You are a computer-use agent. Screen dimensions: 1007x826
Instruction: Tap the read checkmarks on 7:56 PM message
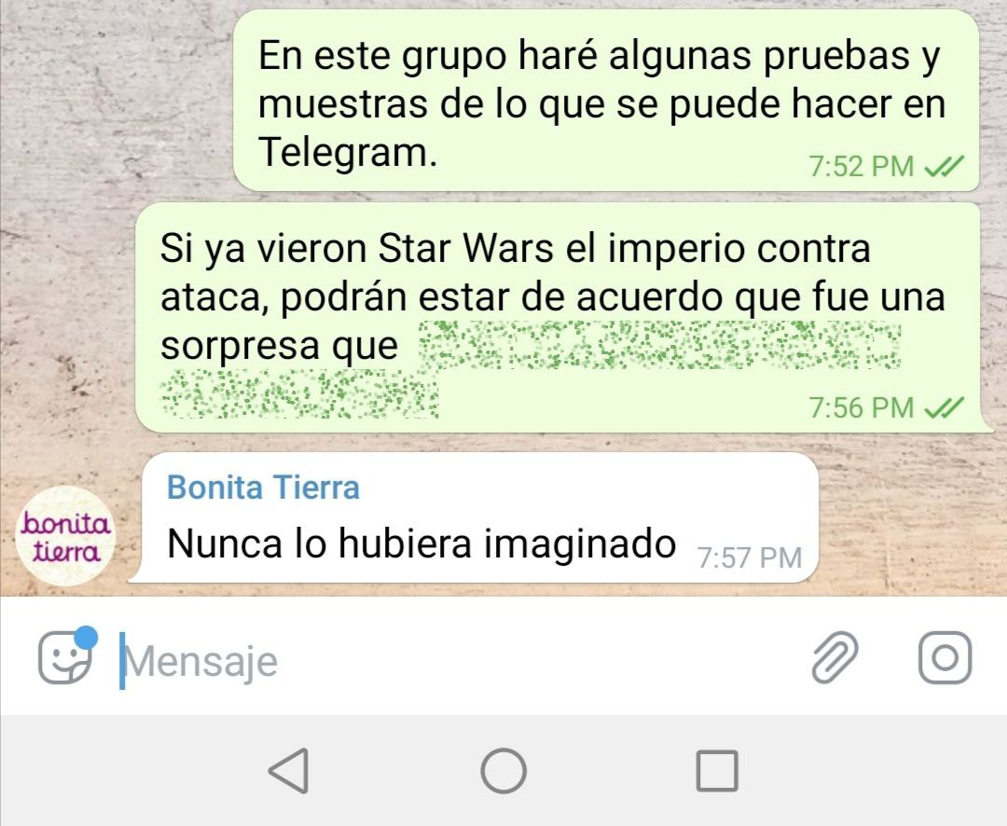(x=944, y=407)
